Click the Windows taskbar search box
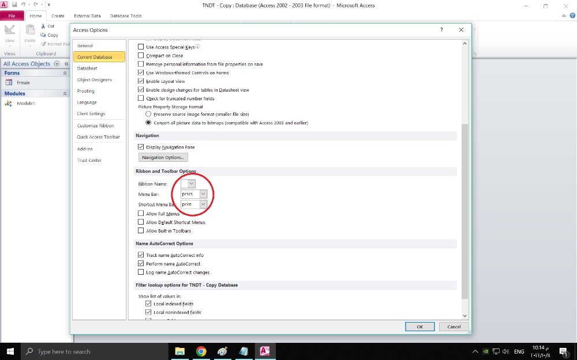This screenshot has height=360, width=577. coord(94,351)
